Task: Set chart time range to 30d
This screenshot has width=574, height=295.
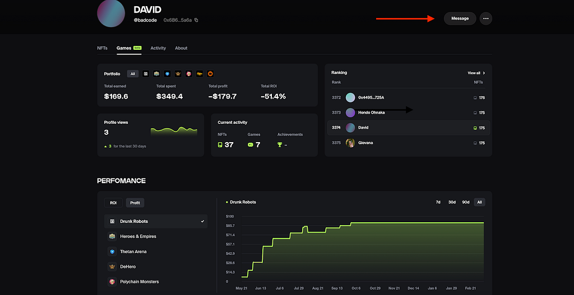Action: click(x=452, y=202)
